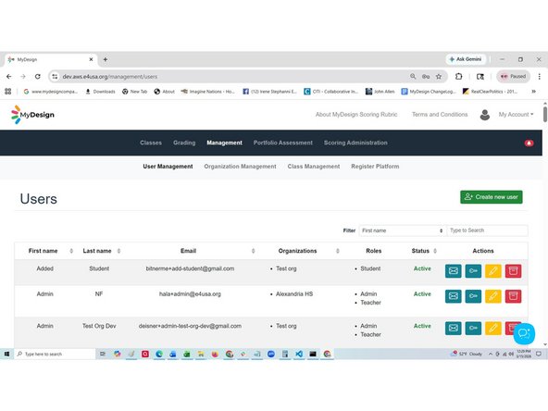Send email to hala+admin@e4usa.org user

coord(454,296)
